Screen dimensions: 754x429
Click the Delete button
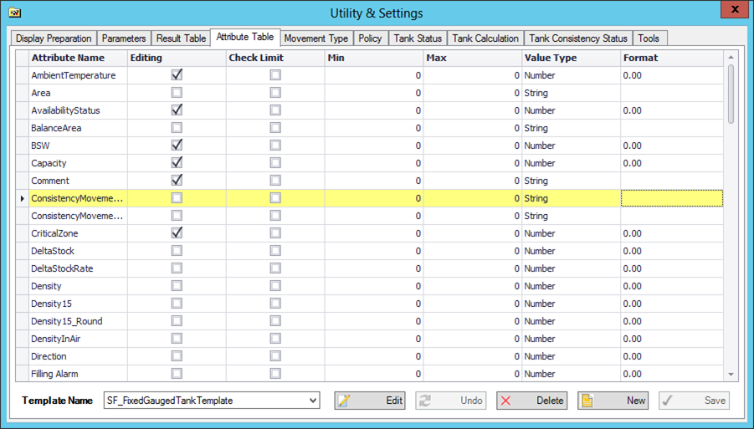(532, 401)
